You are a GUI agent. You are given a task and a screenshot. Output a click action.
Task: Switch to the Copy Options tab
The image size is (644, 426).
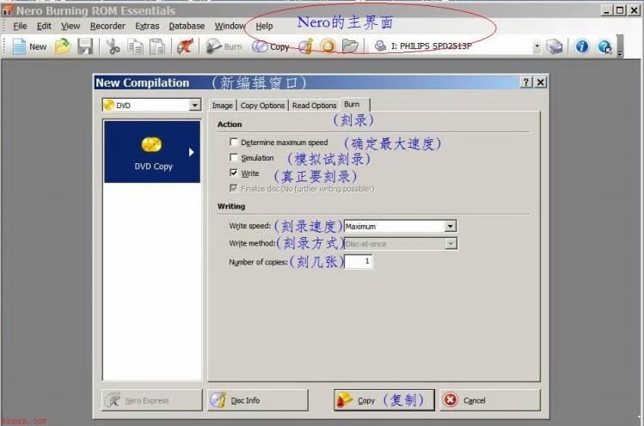[x=262, y=106]
